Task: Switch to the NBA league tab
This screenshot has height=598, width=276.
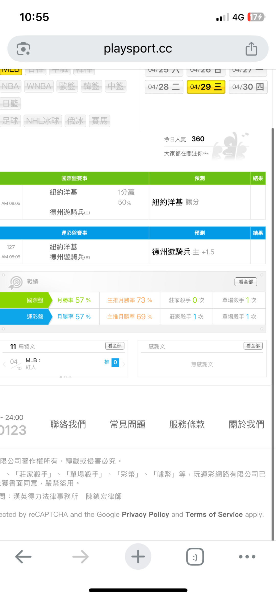Action: 10,86
